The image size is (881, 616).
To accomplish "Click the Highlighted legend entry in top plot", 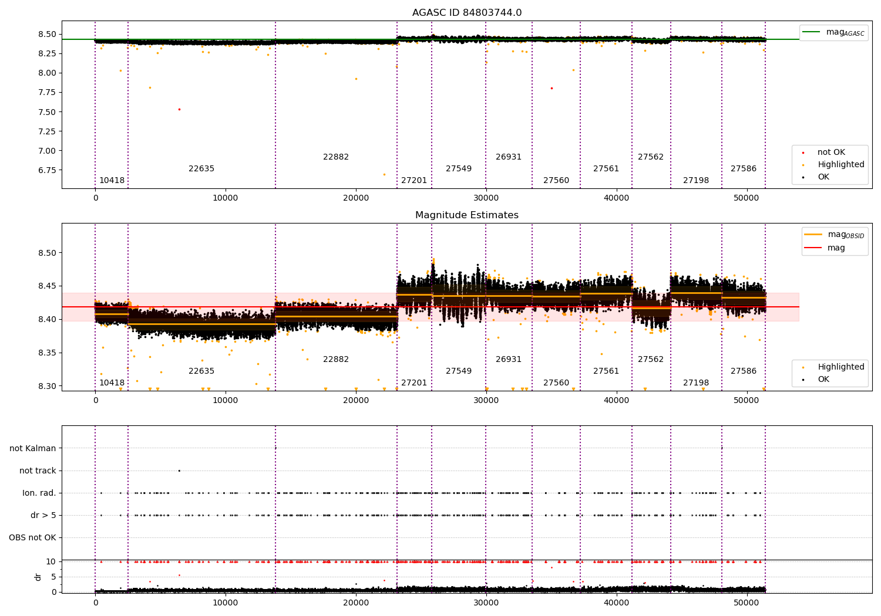I will point(834,165).
